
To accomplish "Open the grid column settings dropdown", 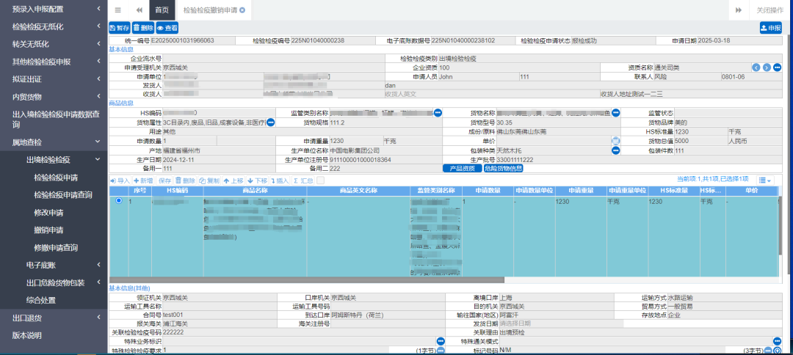I will (x=764, y=180).
